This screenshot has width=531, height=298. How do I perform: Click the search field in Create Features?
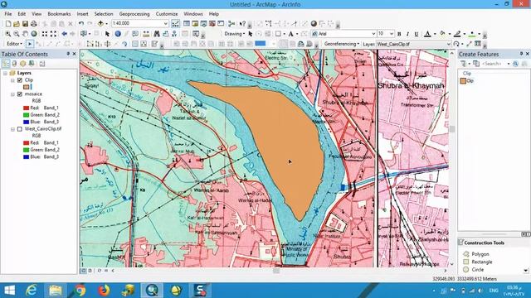tap(494, 64)
